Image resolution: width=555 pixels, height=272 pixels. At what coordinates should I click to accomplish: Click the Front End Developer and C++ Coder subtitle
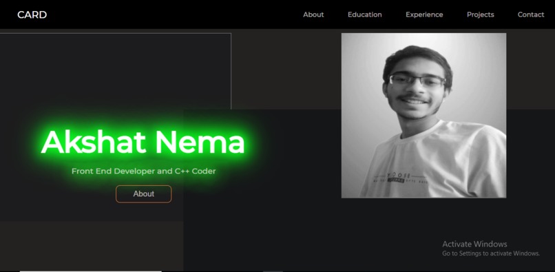click(x=143, y=171)
